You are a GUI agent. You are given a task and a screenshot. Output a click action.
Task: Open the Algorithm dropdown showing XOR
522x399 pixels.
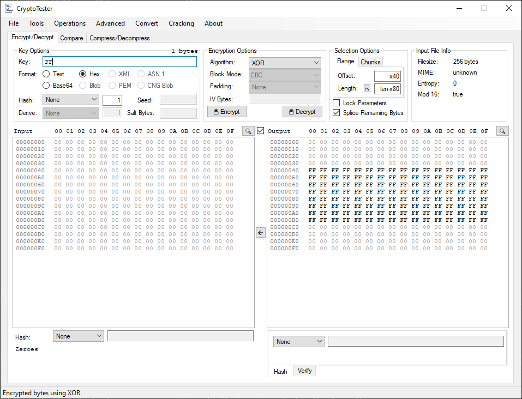point(285,63)
